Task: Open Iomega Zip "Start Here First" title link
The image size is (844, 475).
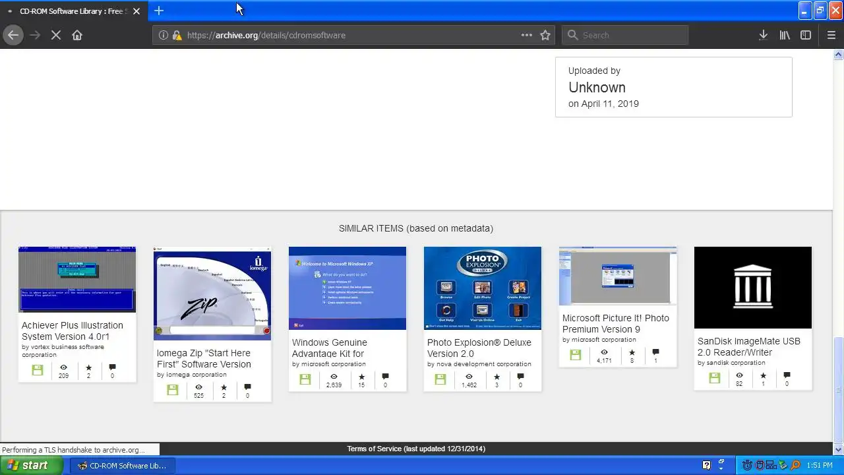Action: tap(204, 358)
